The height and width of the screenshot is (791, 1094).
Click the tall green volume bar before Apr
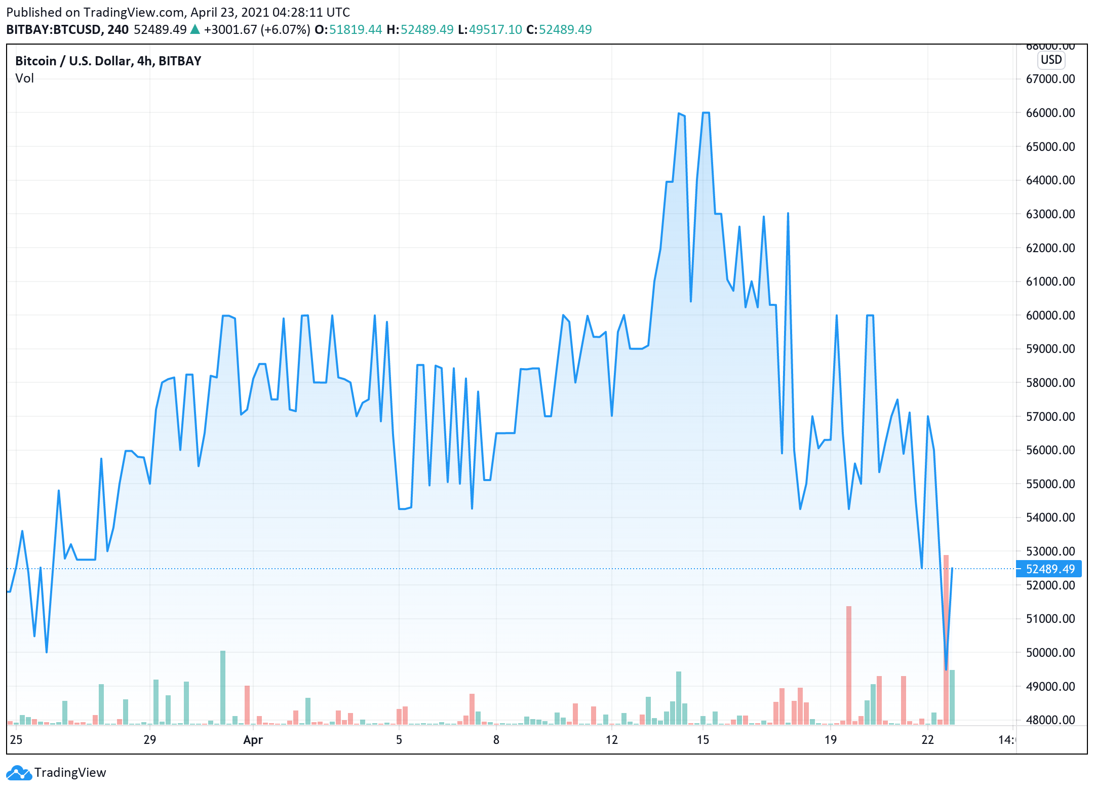[x=223, y=688]
